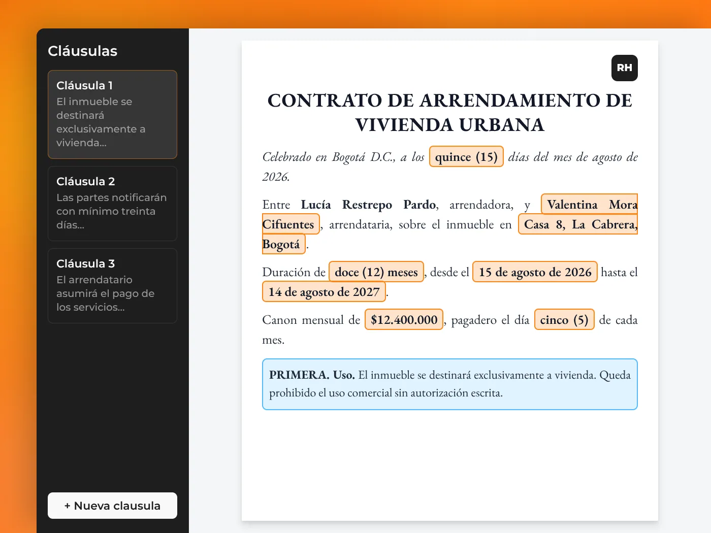Click the Cláusulas sidebar heading
The width and height of the screenshot is (711, 533).
pyautogui.click(x=83, y=51)
